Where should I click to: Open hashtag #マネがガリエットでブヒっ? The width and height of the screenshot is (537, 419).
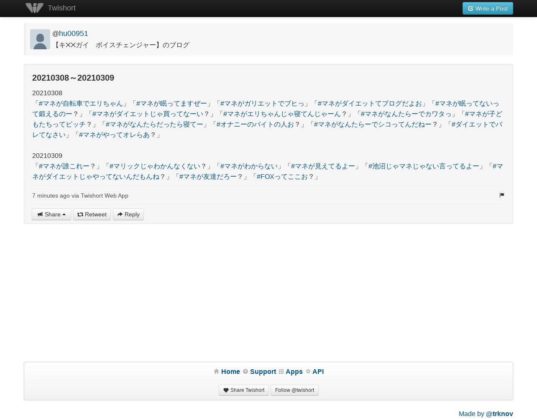262,104
